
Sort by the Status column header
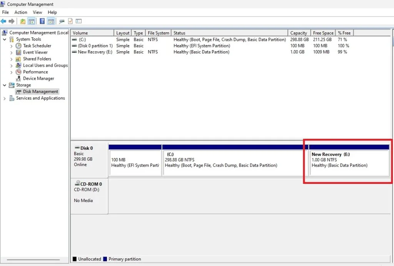coord(230,33)
